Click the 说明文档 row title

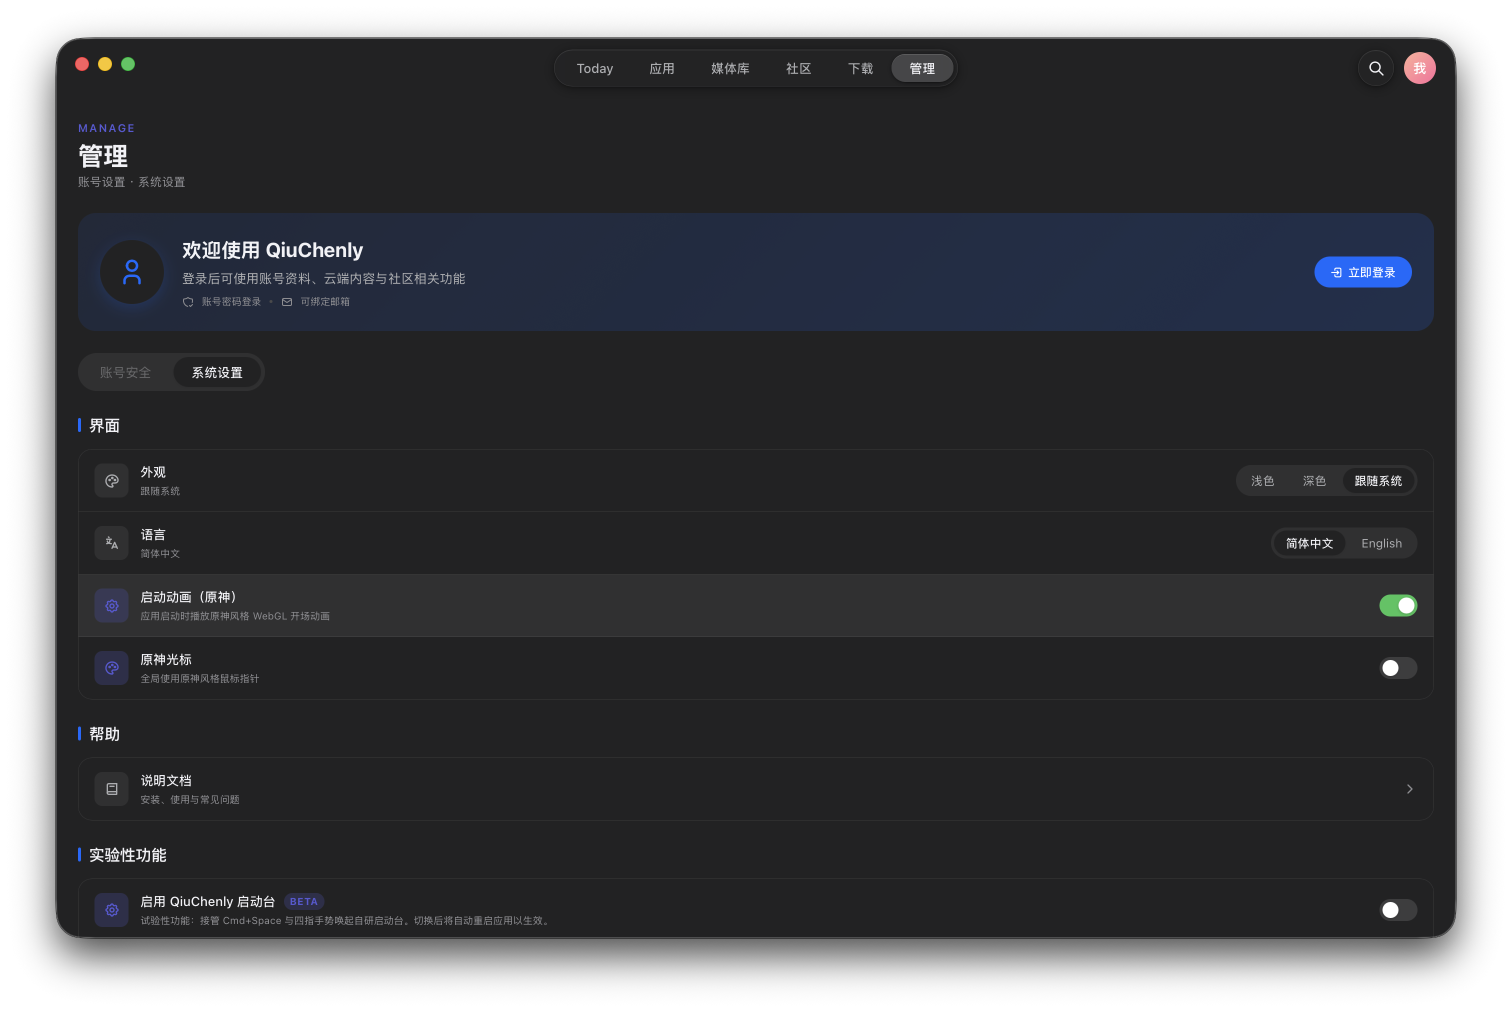click(166, 780)
